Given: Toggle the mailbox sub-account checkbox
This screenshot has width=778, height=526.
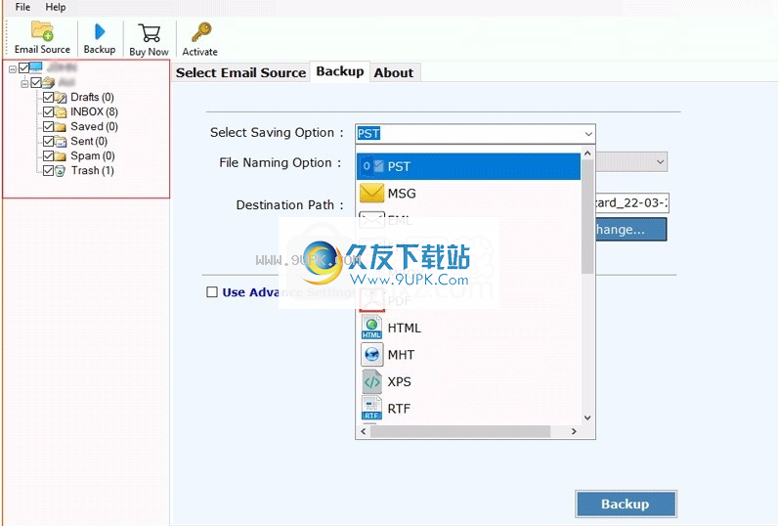Looking at the screenshot, I should point(36,82).
